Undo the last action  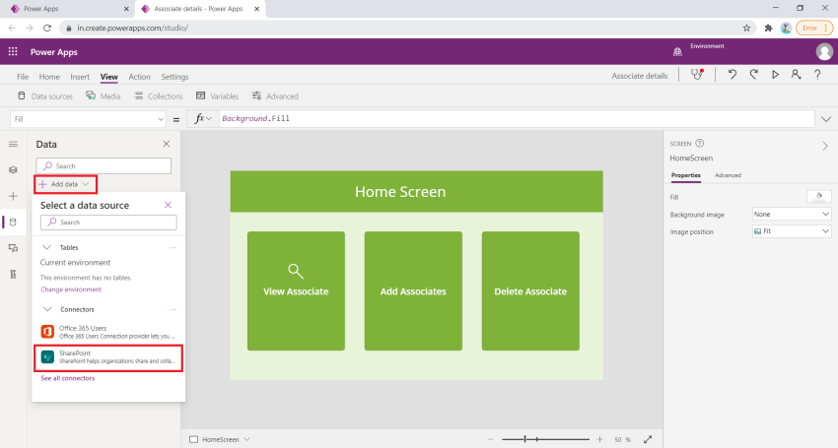click(x=733, y=75)
